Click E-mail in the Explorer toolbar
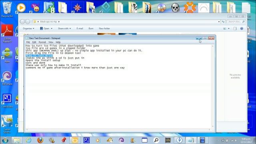Image resolution: width=256 pixels, height=144 pixels. [80, 28]
